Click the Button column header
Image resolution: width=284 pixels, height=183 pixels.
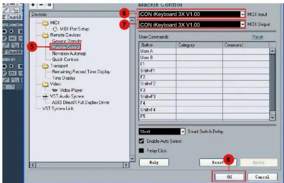pyautogui.click(x=158, y=45)
